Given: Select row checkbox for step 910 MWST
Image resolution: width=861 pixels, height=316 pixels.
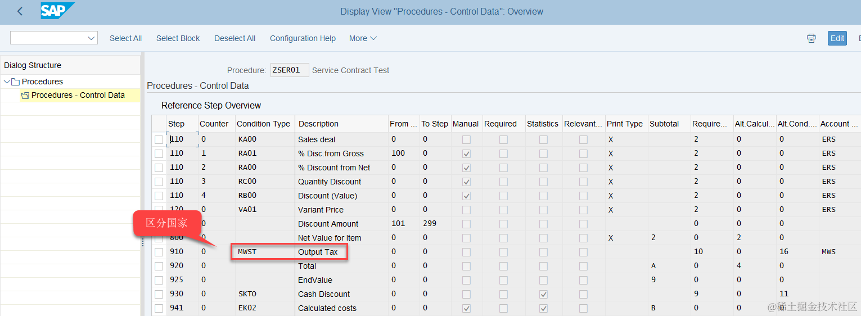Looking at the screenshot, I should (x=159, y=252).
